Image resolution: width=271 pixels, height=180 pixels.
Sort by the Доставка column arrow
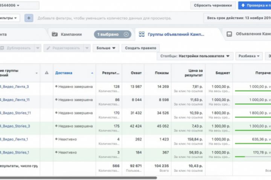point(92,73)
